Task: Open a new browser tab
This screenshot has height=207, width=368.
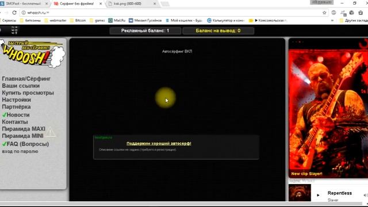Action: (165, 4)
